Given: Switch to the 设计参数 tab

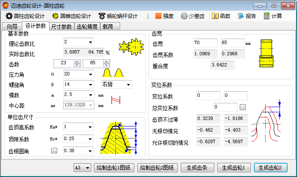Looking at the screenshot, I should pos(36,26).
